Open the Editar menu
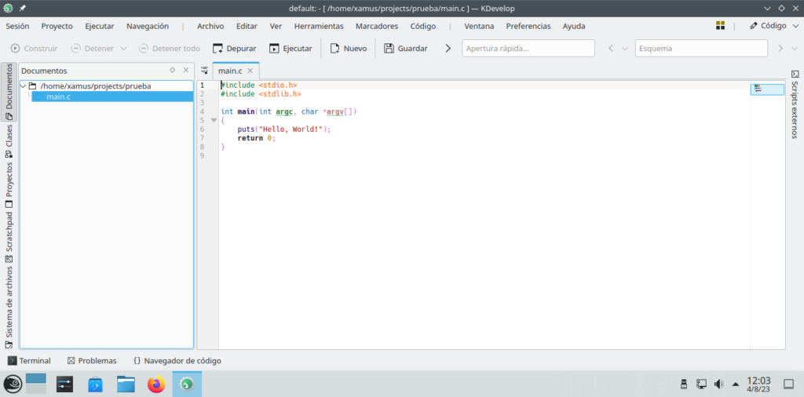This screenshot has width=804, height=397. click(247, 26)
